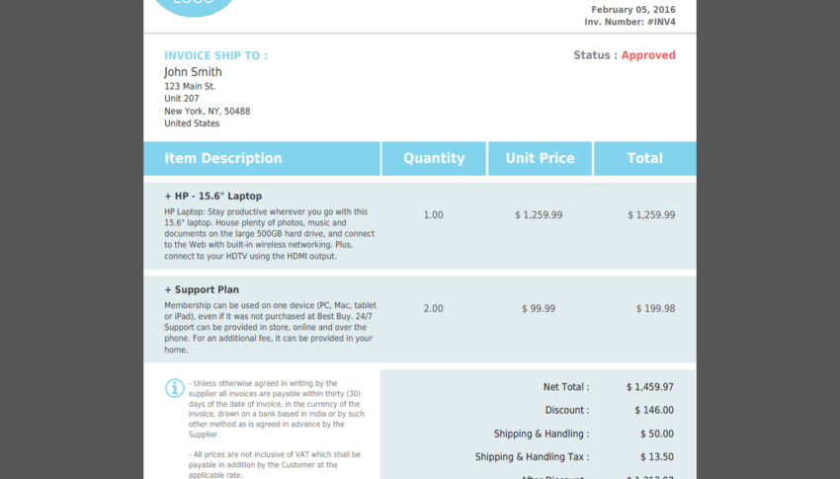840x479 pixels.
Task: Click quantity 1.00 in the laptop row
Action: click(434, 215)
